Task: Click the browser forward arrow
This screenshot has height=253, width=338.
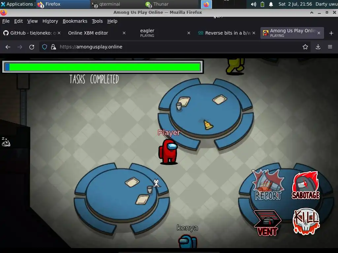Action: coord(20,47)
